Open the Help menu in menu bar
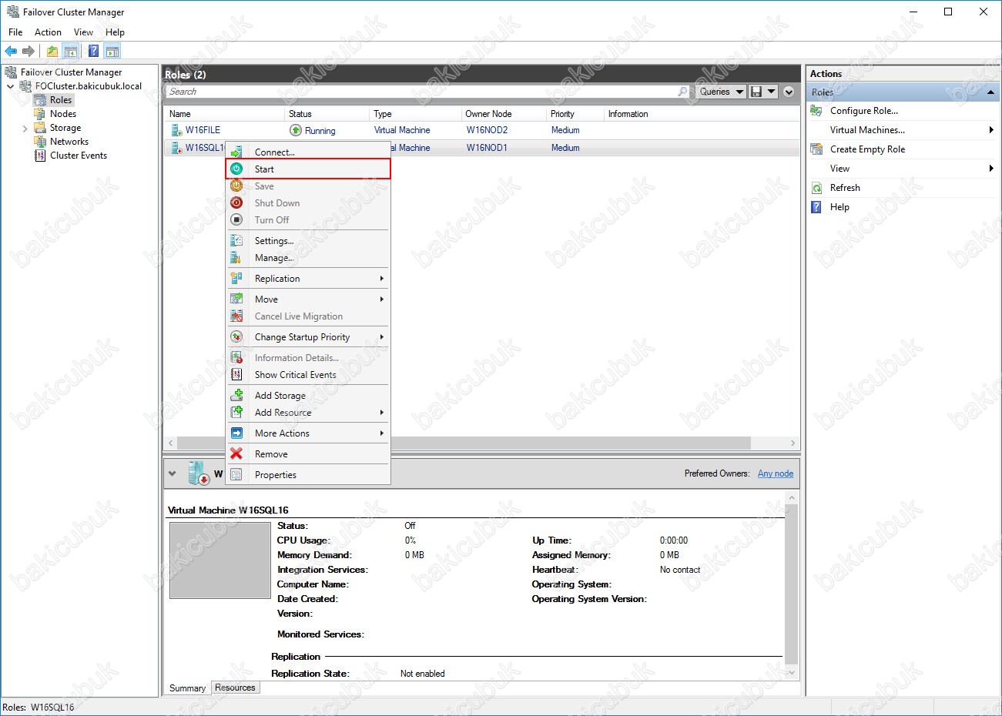The image size is (1002, 716). pos(115,32)
